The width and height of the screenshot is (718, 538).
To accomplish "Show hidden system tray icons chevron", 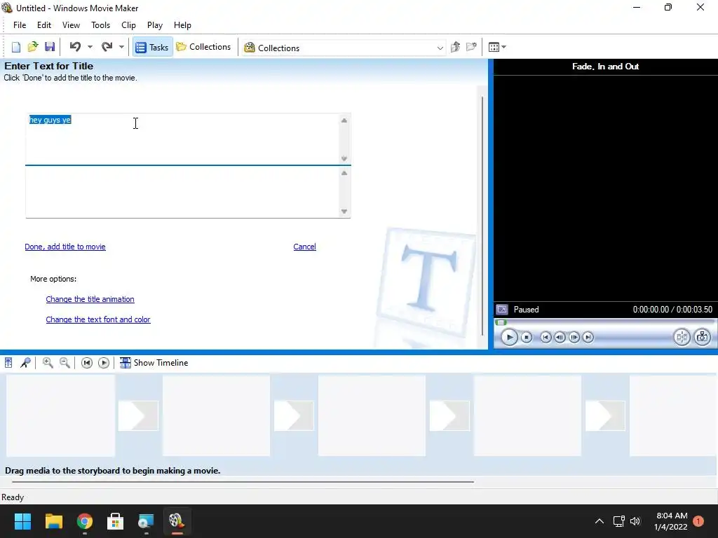I will (x=599, y=521).
